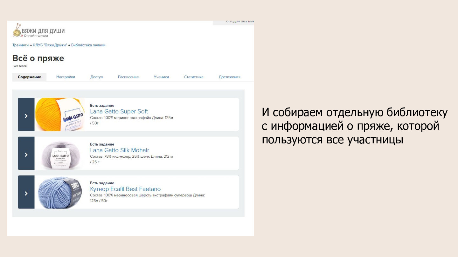Screen dimensions: 458x257
Task: Go to Тренинги breadcrumb link
Action: pyautogui.click(x=20, y=45)
